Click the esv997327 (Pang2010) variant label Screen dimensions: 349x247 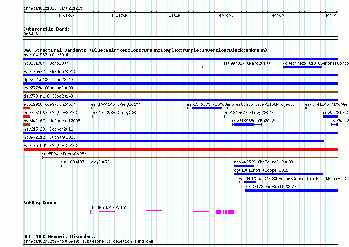[x=247, y=63]
